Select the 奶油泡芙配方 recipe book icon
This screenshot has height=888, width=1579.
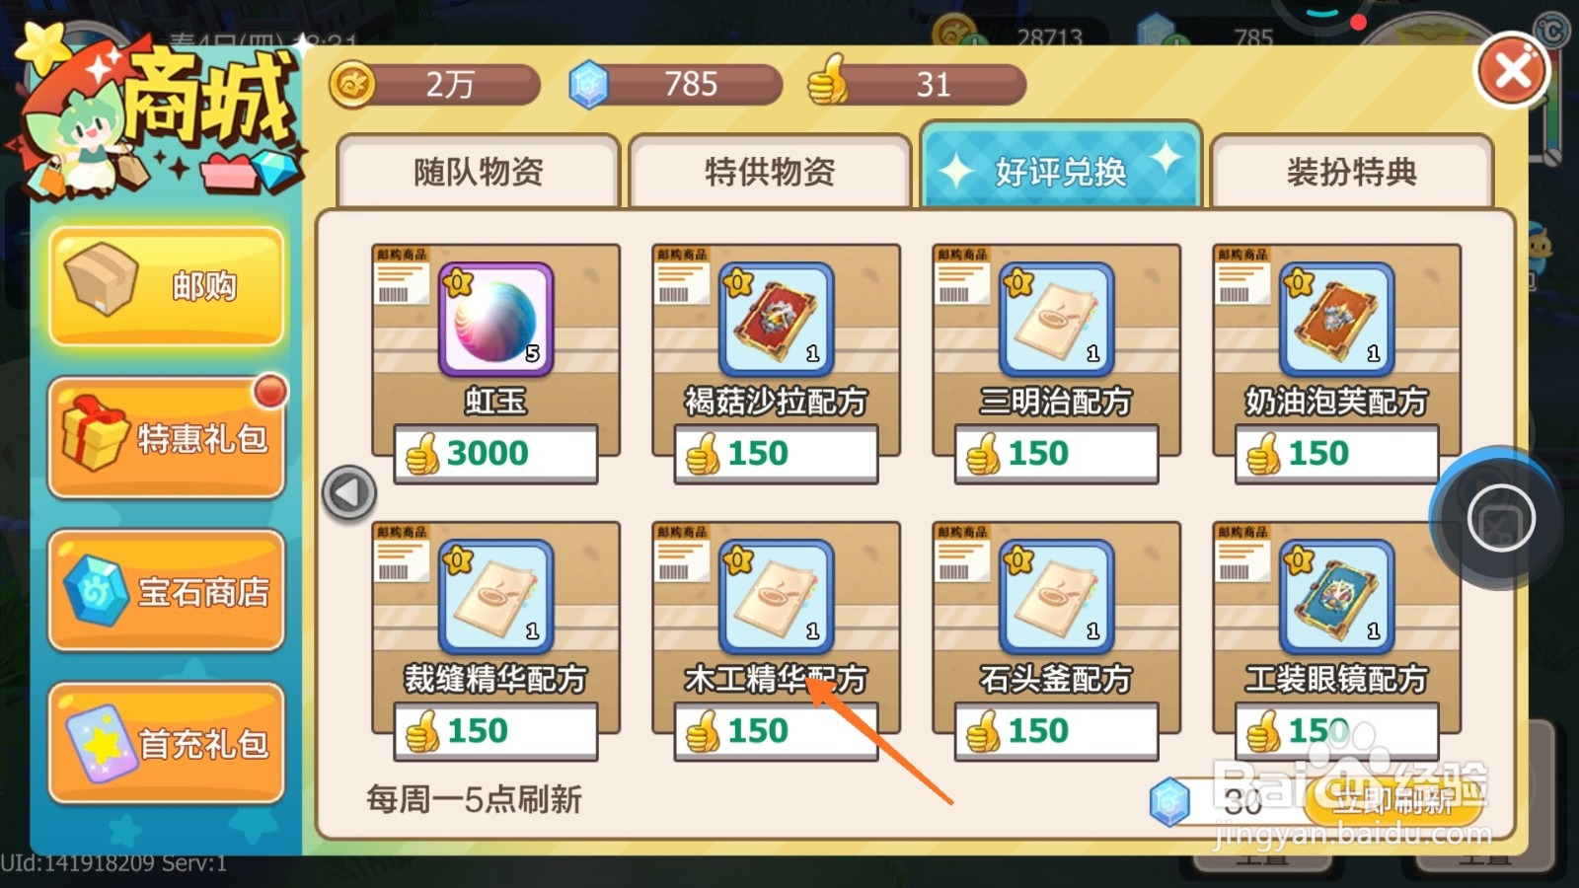coord(1336,319)
